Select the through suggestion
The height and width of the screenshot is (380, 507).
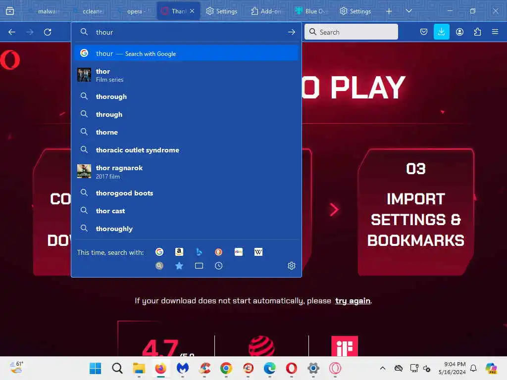(186, 114)
